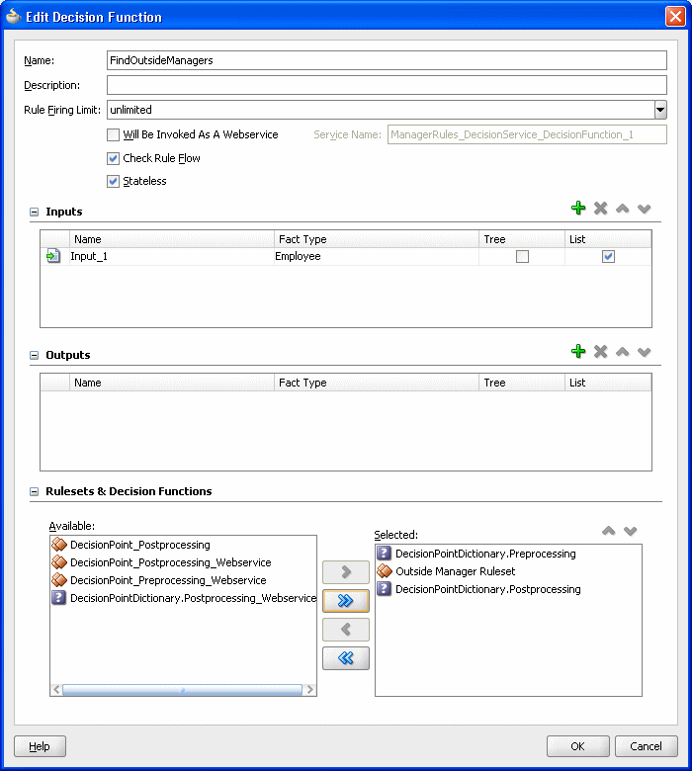Select DecisionPointDictionary.Postprocessing_Webservice in the Available list
692x771 pixels.
(194, 598)
